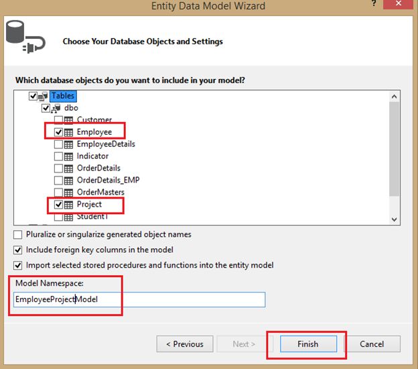
Task: Select the OrderDetails tree item
Action: [98, 168]
